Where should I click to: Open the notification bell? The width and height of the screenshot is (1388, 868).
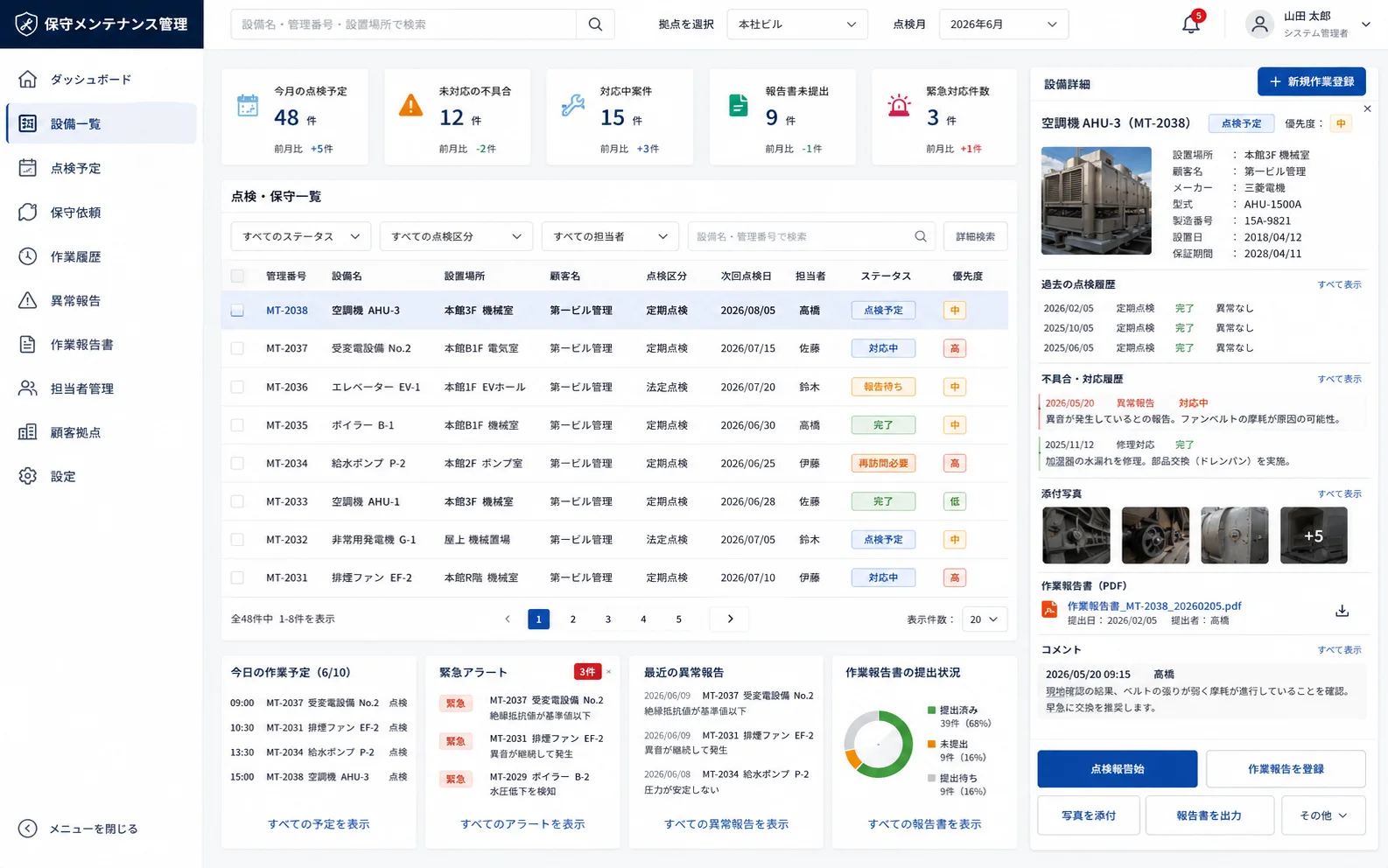click(x=1191, y=24)
